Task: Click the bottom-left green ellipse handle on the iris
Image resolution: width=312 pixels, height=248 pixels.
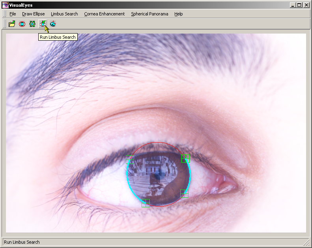Action: pyautogui.click(x=146, y=203)
